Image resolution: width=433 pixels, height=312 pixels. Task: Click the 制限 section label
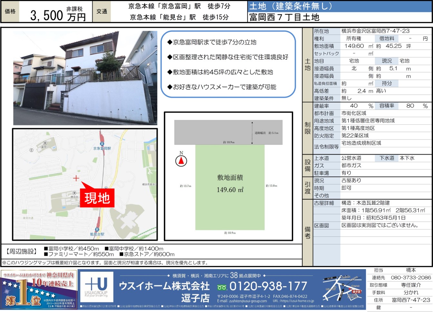point(308,128)
